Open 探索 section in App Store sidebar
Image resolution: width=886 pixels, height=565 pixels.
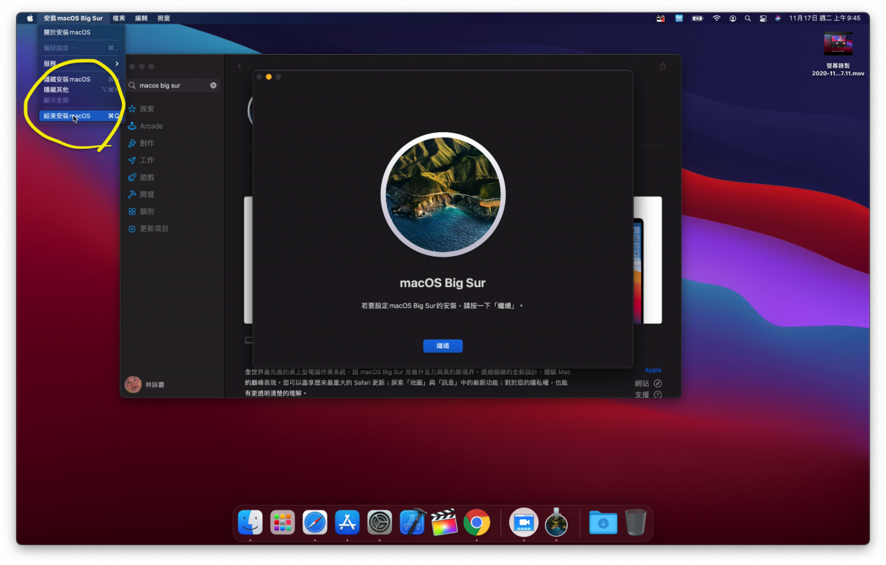coord(141,109)
